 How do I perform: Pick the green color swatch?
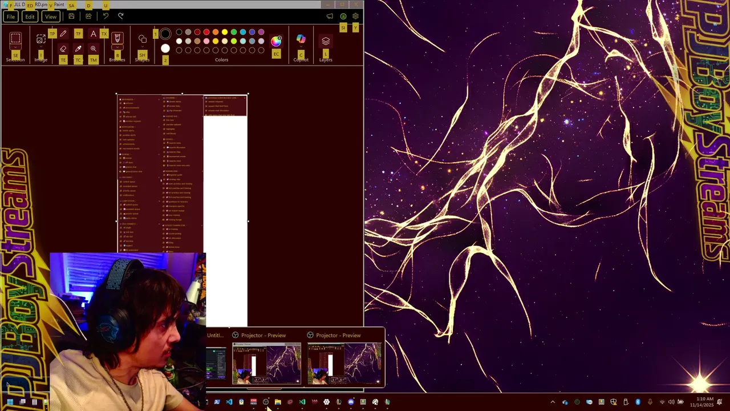click(234, 32)
